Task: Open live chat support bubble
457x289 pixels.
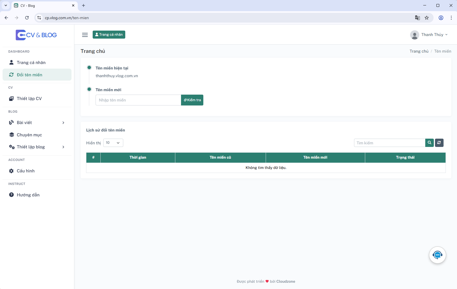Action: tap(437, 255)
